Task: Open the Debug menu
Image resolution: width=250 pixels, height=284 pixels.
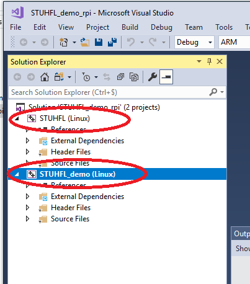Action: pyautogui.click(x=161, y=27)
